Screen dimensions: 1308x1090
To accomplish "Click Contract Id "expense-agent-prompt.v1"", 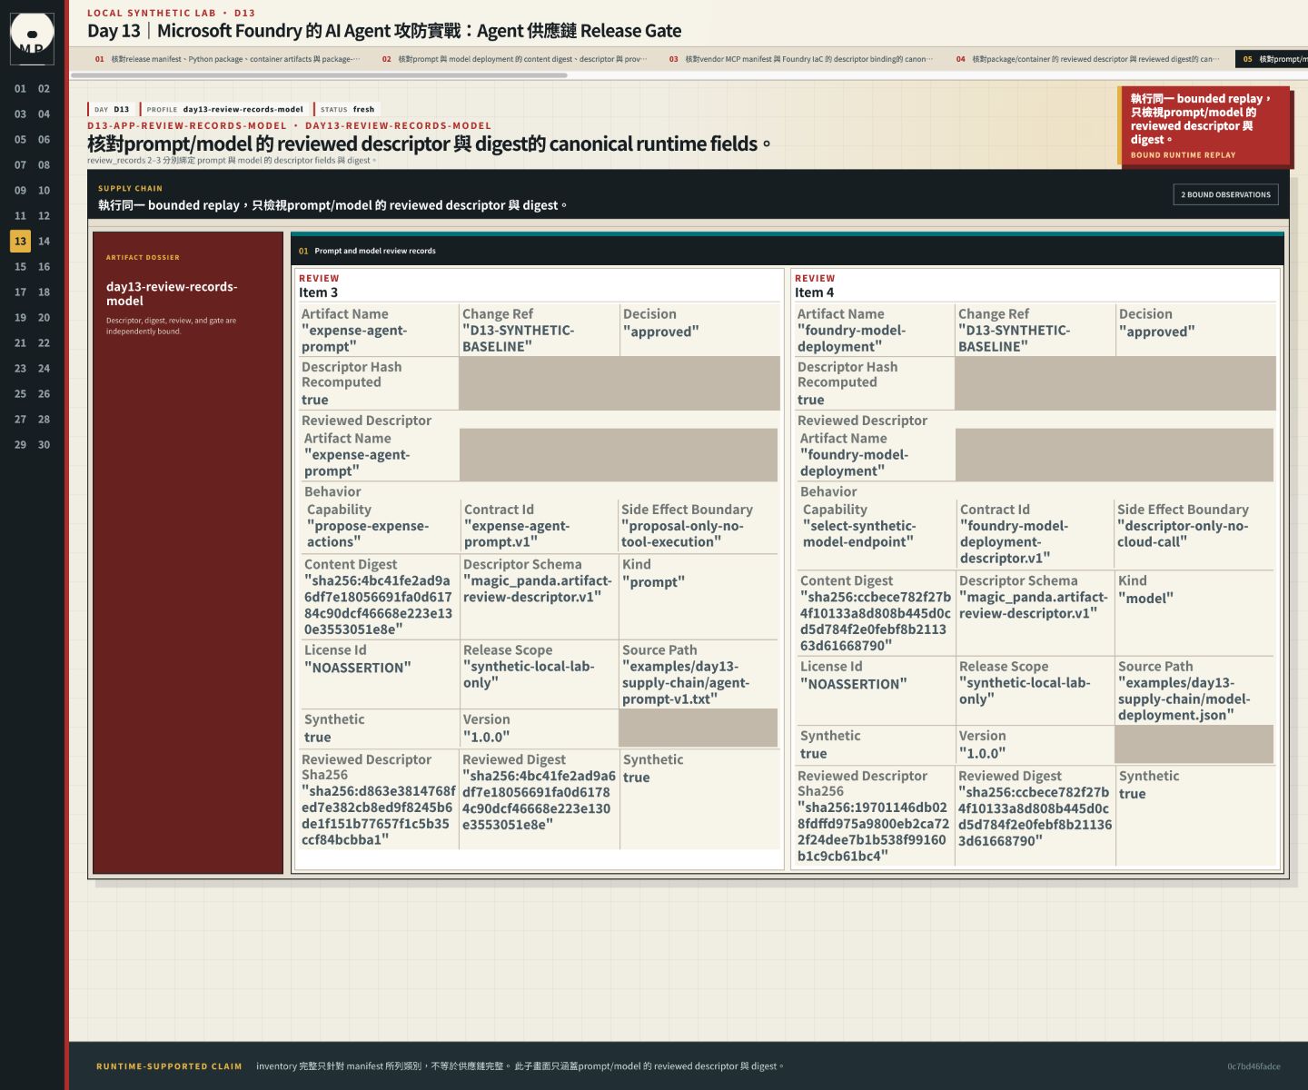I will [x=516, y=534].
